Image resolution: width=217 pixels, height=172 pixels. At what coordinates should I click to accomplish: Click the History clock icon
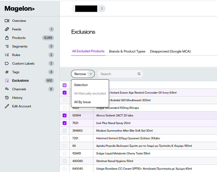tap(7, 98)
